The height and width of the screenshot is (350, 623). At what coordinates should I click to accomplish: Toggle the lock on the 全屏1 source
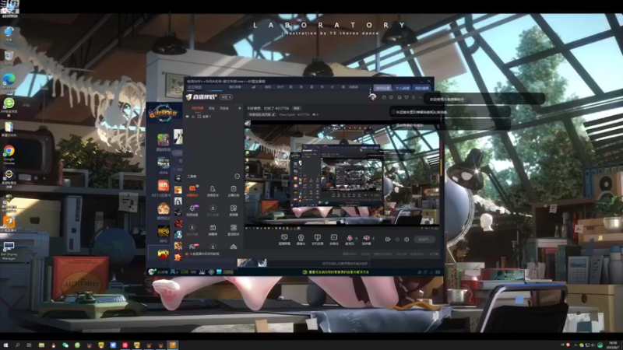point(193,117)
